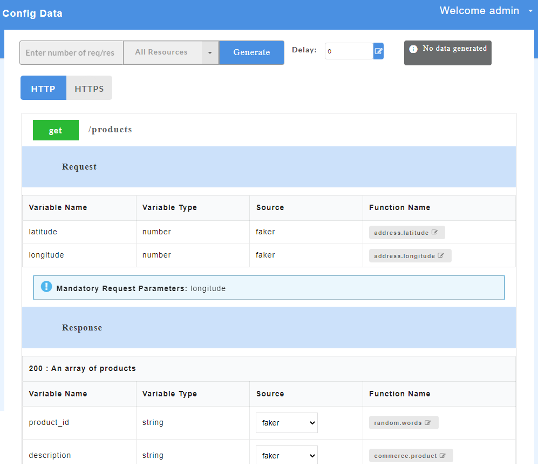Click the faker source in the latitude row
The height and width of the screenshot is (466, 538).
(x=265, y=232)
